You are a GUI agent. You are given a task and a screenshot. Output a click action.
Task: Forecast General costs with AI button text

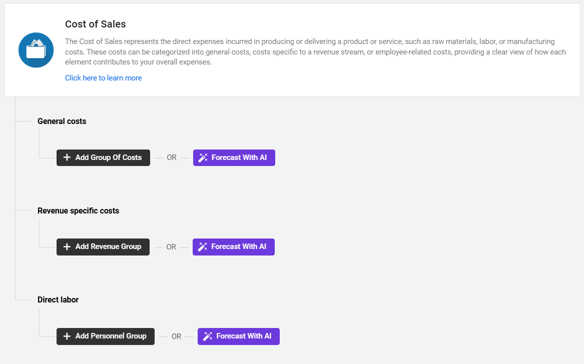pos(239,157)
